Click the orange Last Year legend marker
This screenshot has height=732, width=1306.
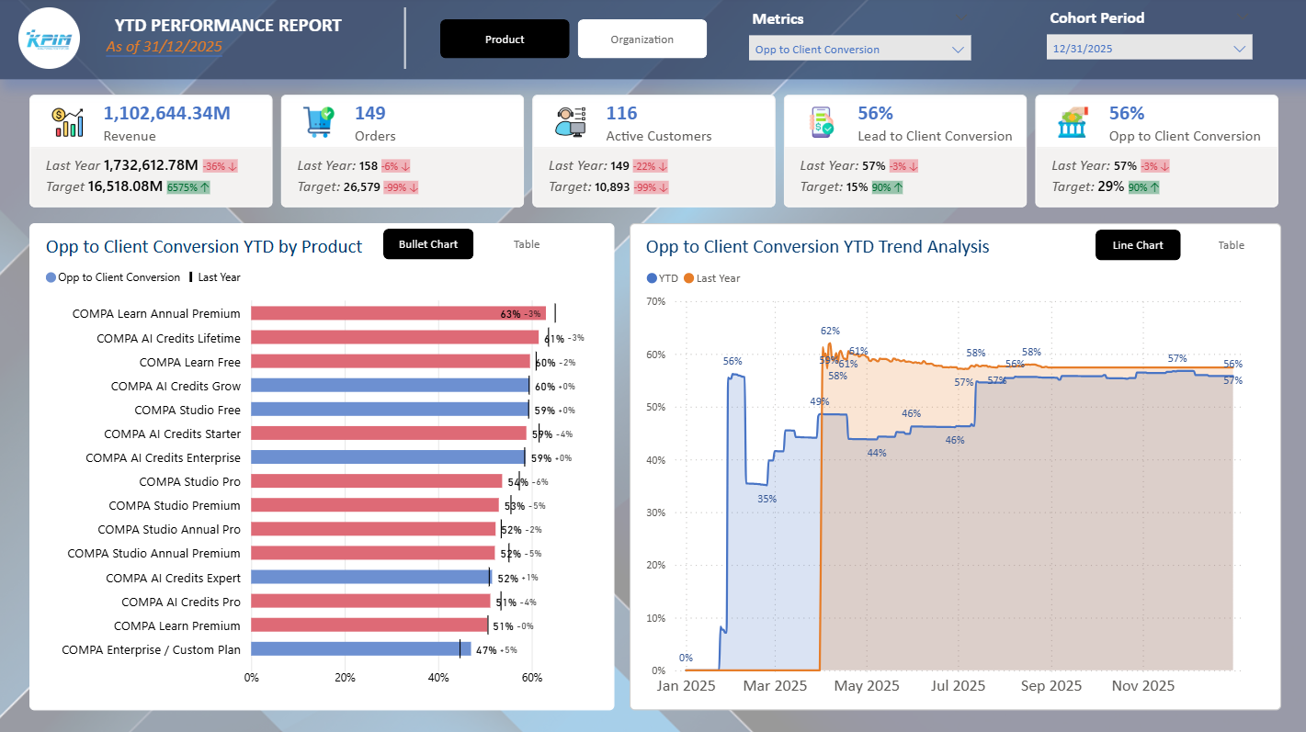pyautogui.click(x=689, y=278)
